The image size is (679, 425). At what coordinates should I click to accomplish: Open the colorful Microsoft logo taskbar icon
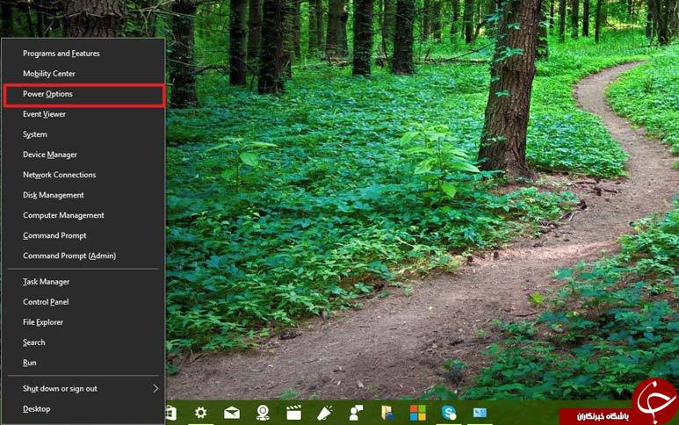pos(418,413)
